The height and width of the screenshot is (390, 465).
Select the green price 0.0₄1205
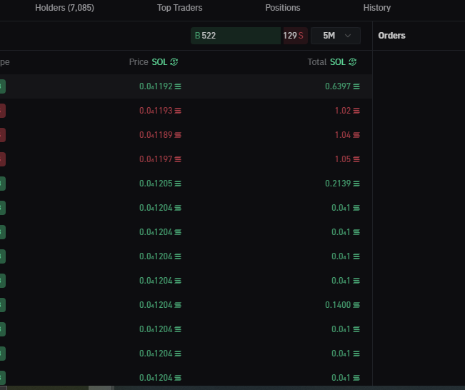click(x=156, y=184)
